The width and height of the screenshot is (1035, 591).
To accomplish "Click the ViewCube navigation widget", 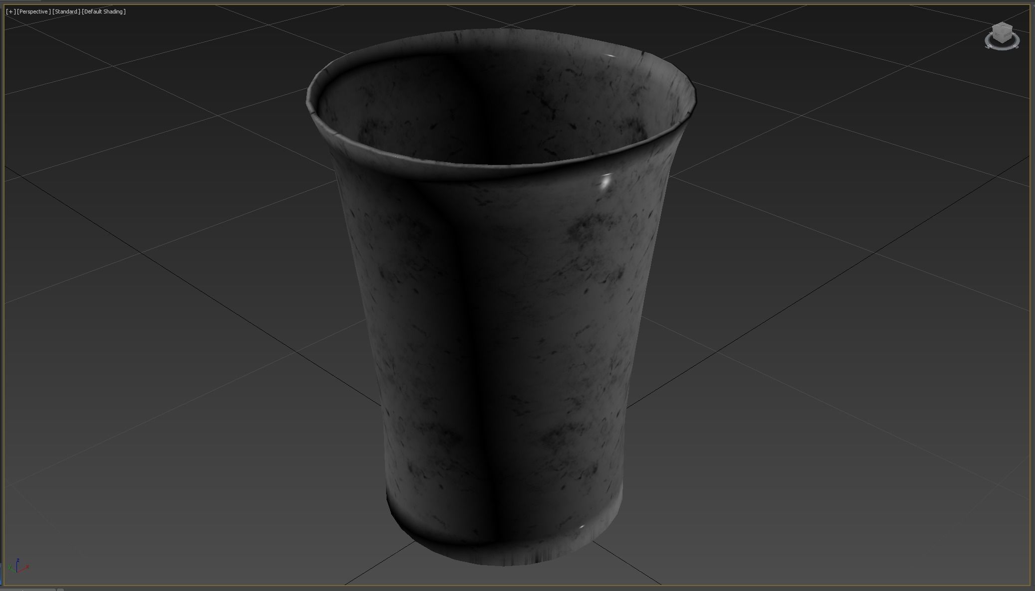I will click(x=1002, y=36).
